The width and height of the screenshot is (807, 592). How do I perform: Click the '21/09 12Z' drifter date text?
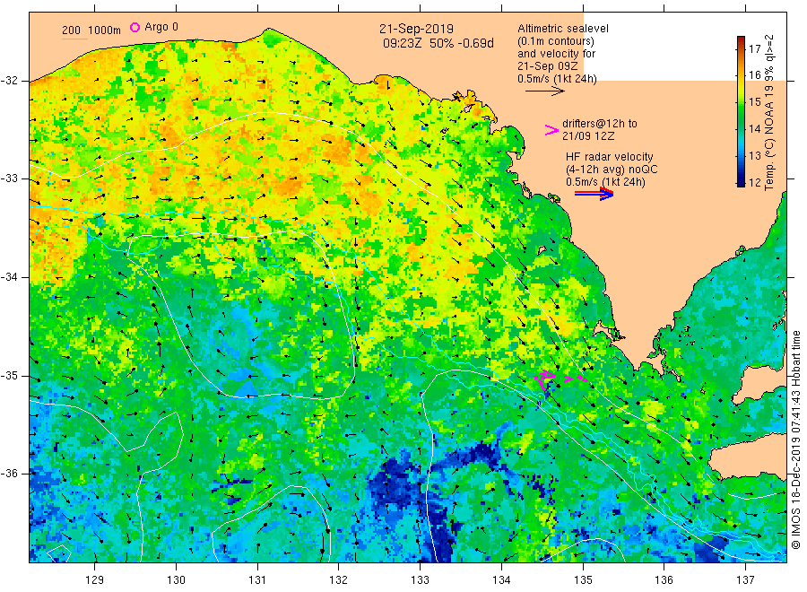coord(588,136)
